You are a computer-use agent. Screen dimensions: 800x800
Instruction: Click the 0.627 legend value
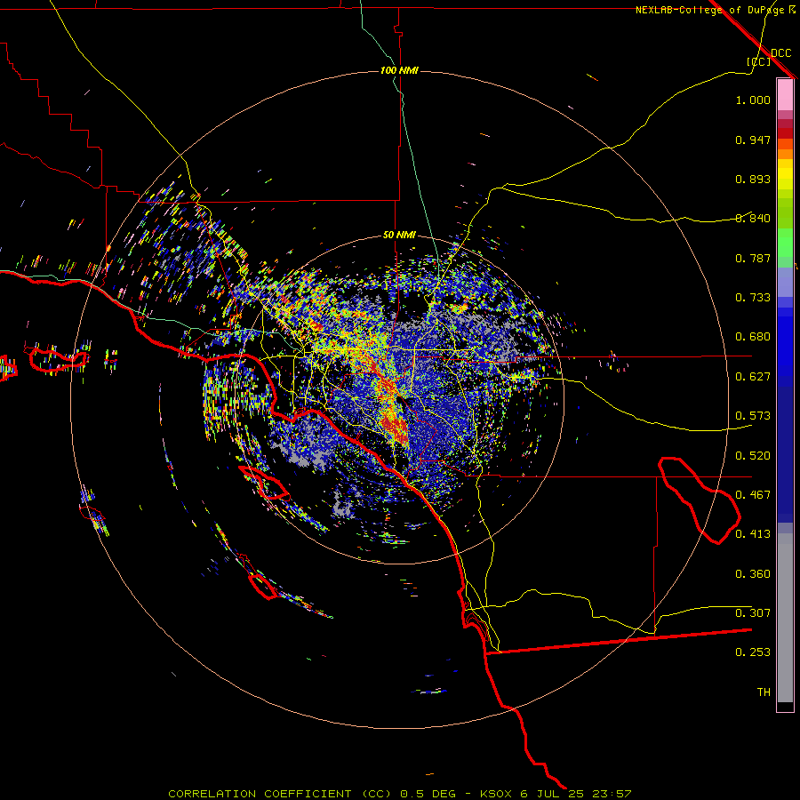pyautogui.click(x=753, y=377)
